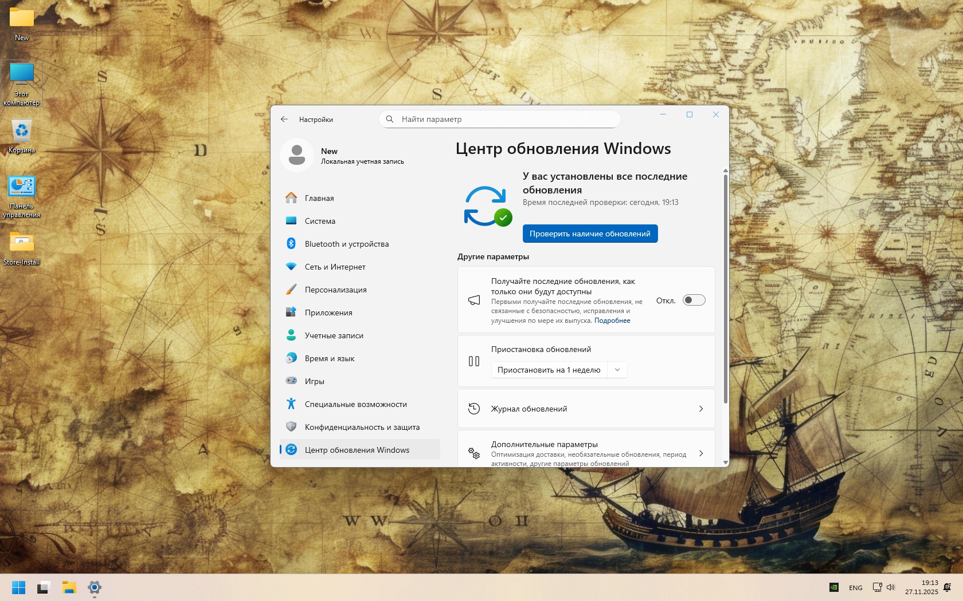The image size is (963, 601).
Task: Open Специальные возможности settings
Action: click(360, 404)
